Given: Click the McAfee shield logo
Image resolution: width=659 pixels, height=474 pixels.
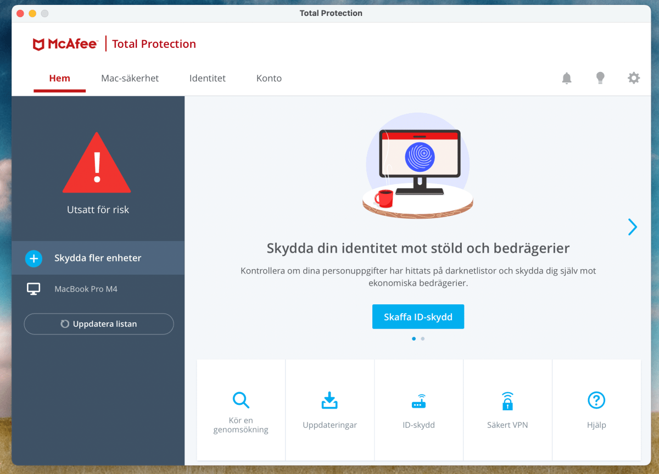Looking at the screenshot, I should click(39, 44).
